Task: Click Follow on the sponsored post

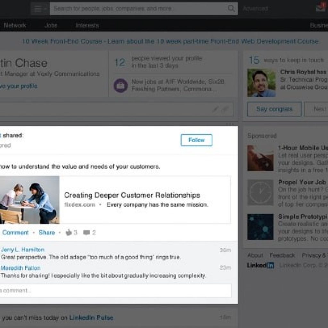Action: pos(196,140)
